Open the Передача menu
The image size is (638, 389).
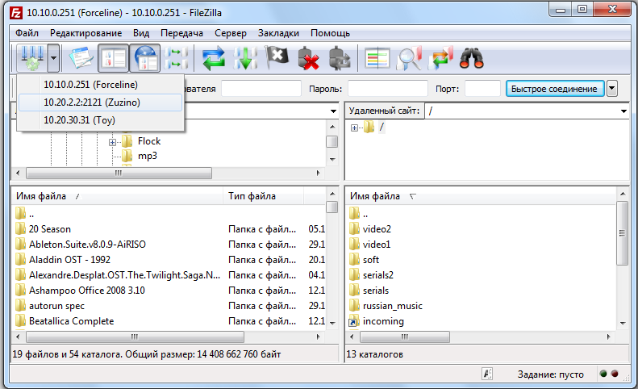coord(181,33)
